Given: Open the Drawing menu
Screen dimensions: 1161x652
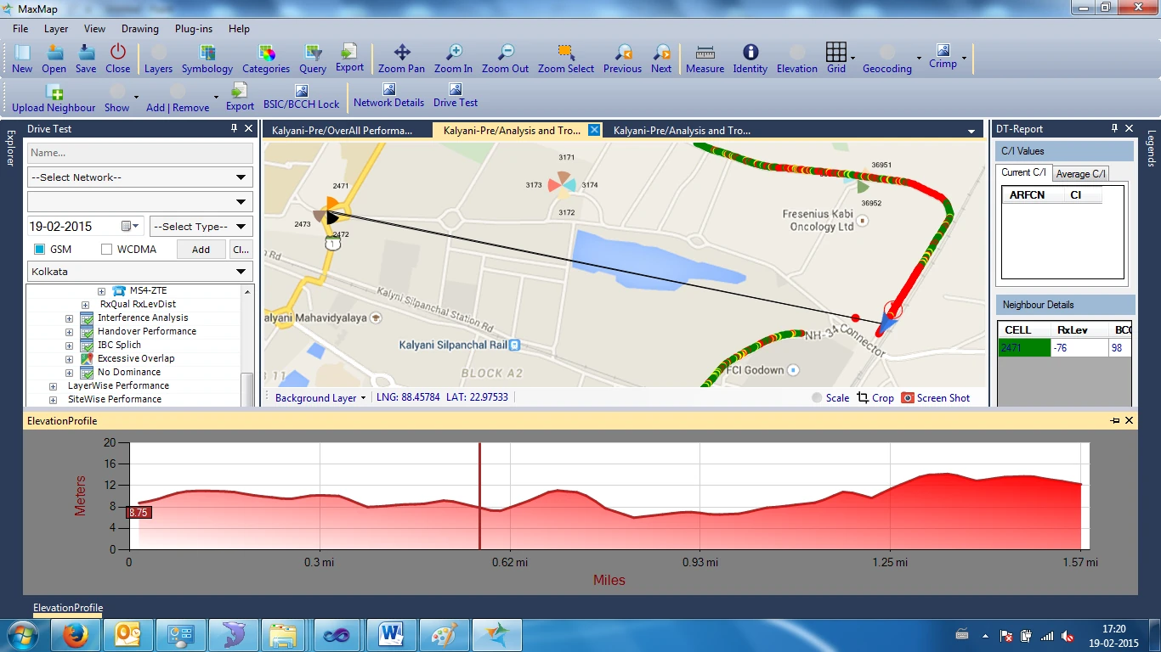Looking at the screenshot, I should tap(140, 29).
